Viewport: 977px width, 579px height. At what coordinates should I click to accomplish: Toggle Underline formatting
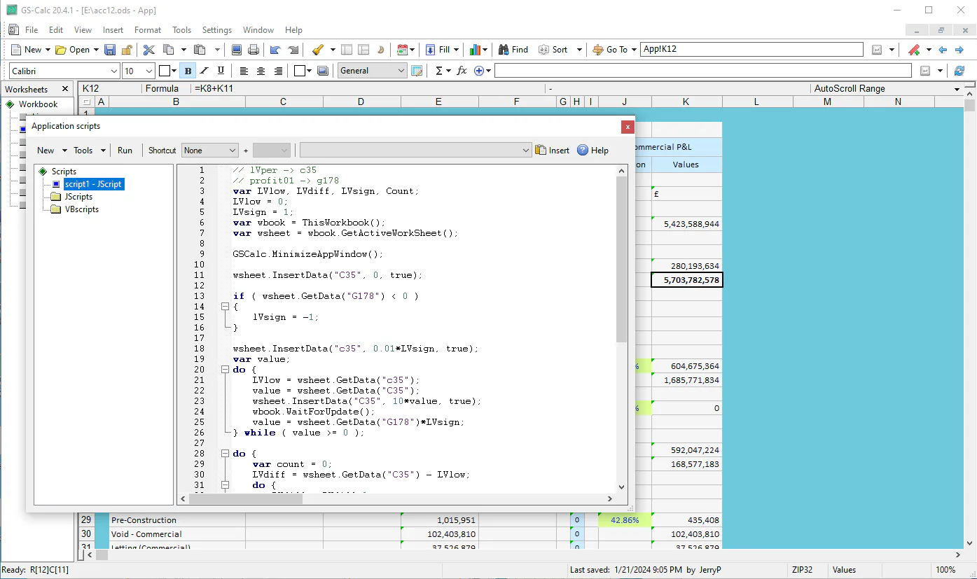pos(221,71)
